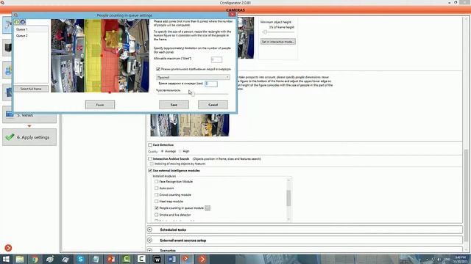Click the second orange arrow taskbar icon
The height and width of the screenshot is (264, 471).
coord(202,259)
